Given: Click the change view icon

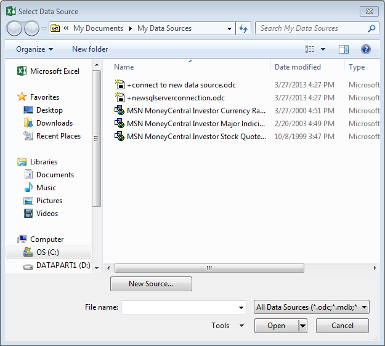Looking at the screenshot, I should (310, 49).
